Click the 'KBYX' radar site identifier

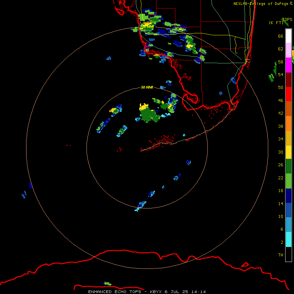pyautogui.click(x=156, y=292)
